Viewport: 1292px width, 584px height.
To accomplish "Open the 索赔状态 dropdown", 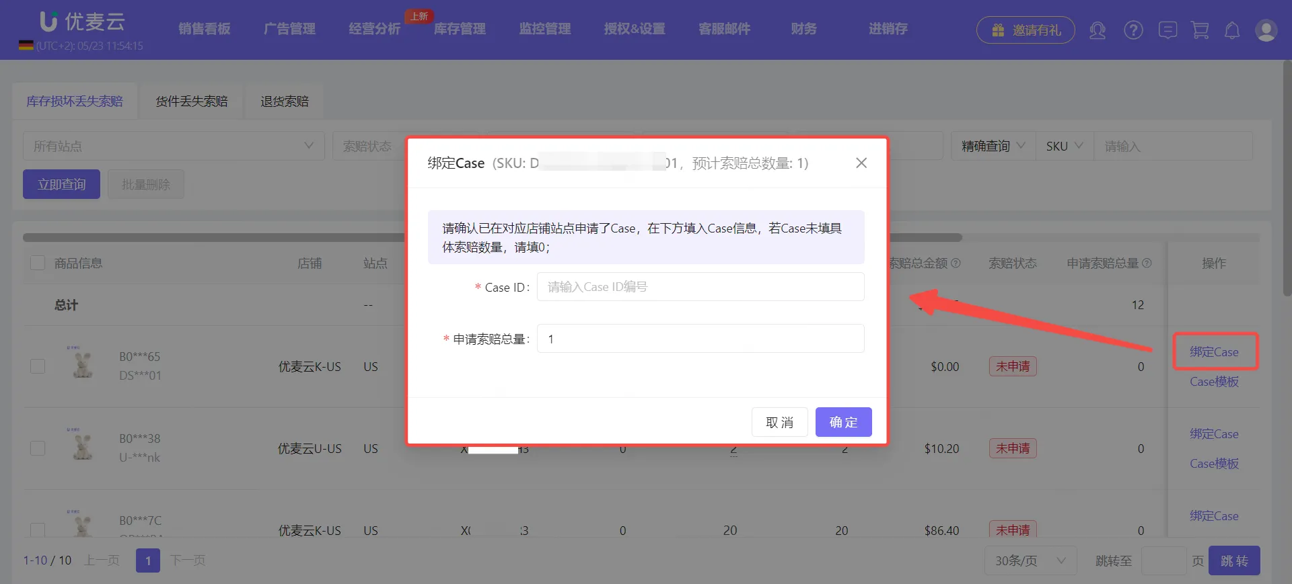I will (369, 146).
